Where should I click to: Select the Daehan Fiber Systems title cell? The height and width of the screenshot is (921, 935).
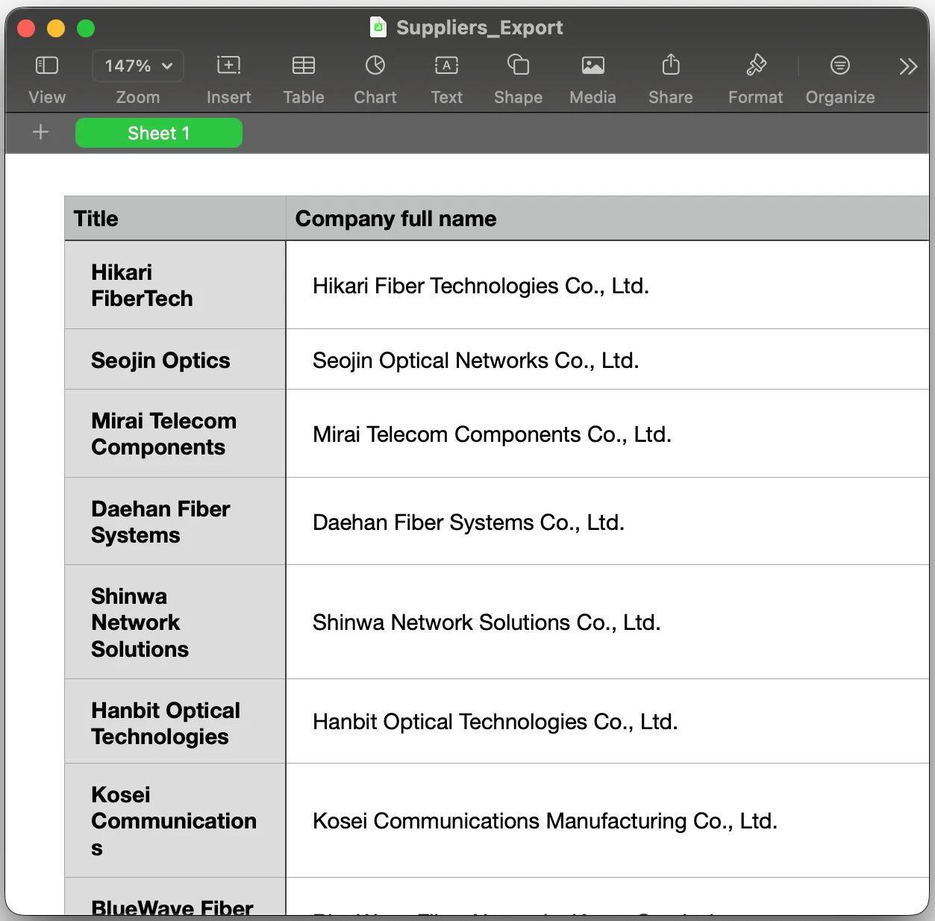(175, 522)
